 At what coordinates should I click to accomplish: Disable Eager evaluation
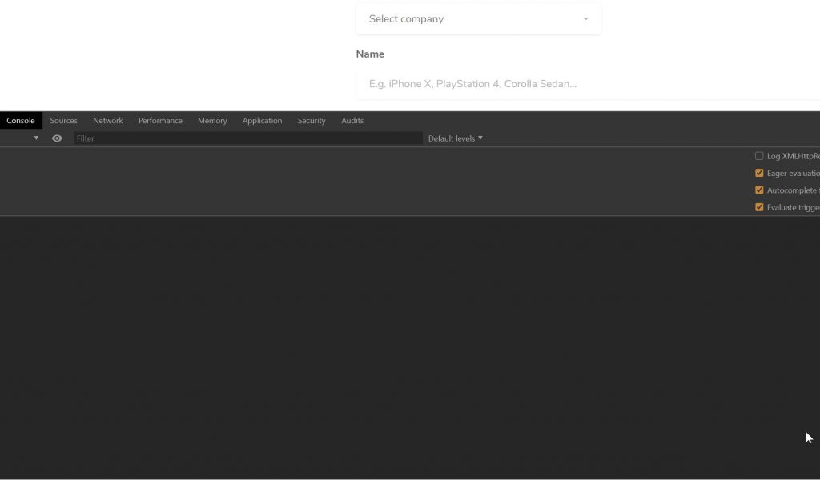tap(759, 173)
